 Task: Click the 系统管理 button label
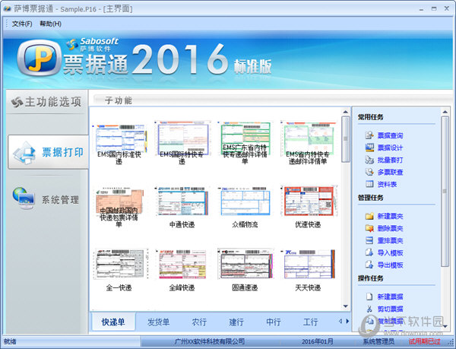(x=60, y=200)
